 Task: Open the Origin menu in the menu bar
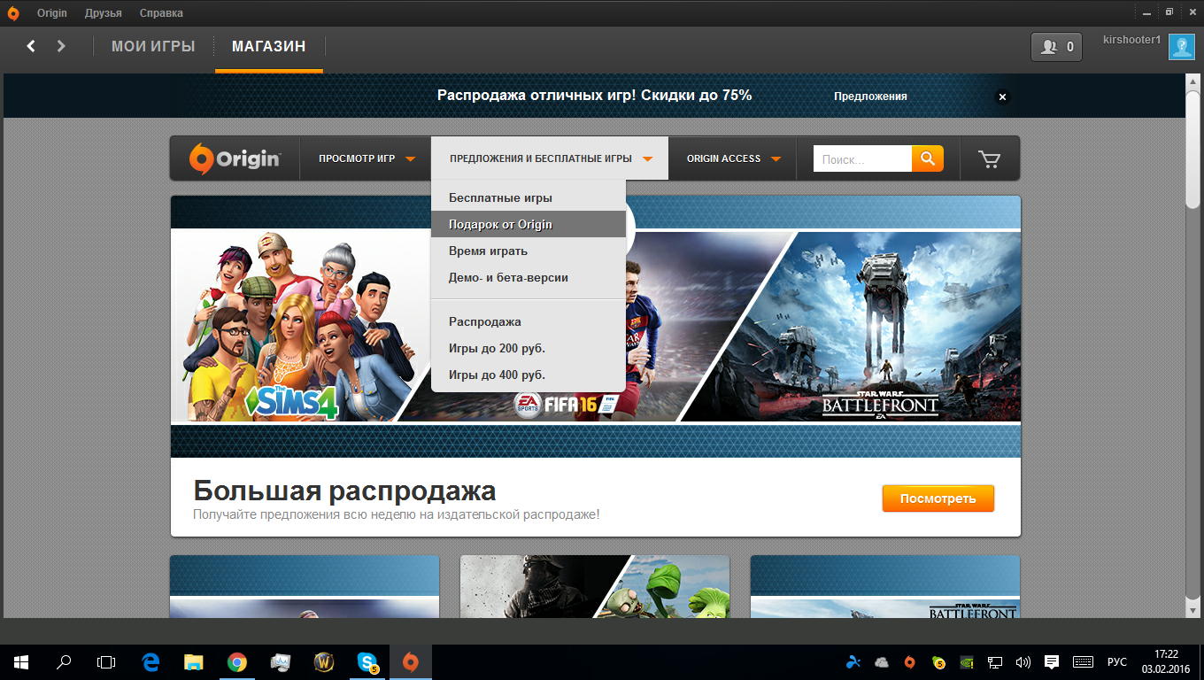[52, 13]
